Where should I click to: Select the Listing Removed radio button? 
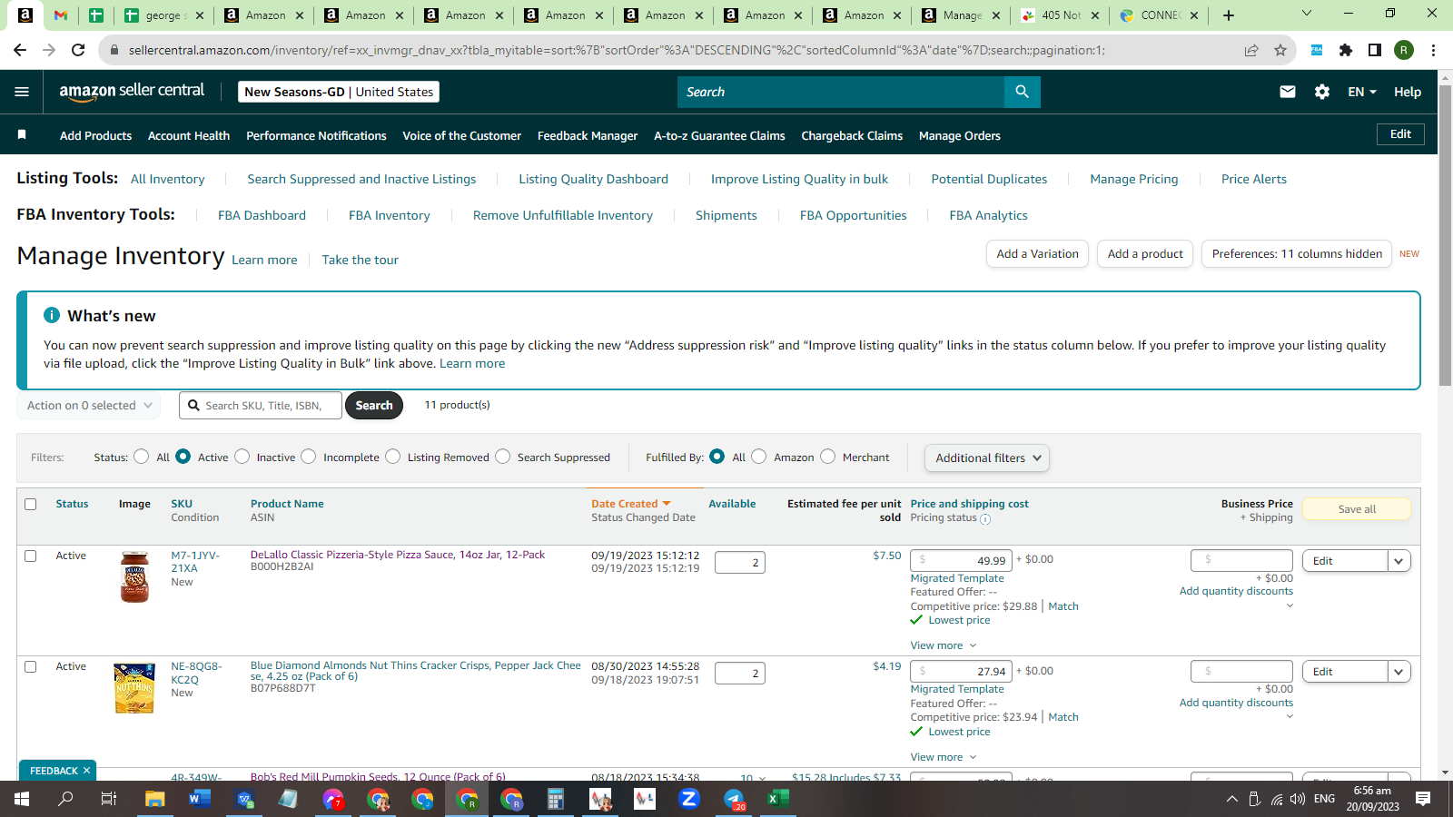click(x=393, y=457)
